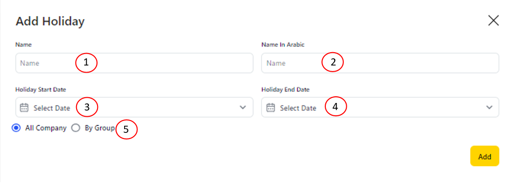516x186 pixels.
Task: Focus the Name text input
Action: [x=134, y=63]
